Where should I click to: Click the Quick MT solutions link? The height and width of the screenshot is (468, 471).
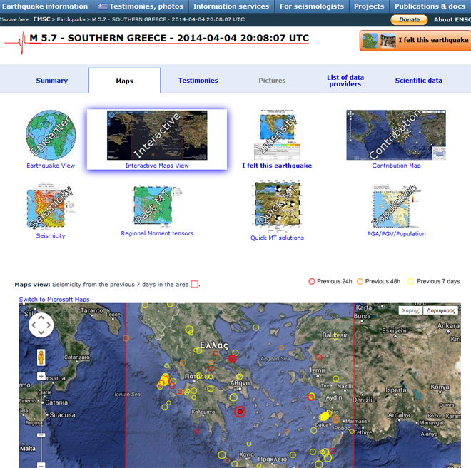(x=277, y=238)
